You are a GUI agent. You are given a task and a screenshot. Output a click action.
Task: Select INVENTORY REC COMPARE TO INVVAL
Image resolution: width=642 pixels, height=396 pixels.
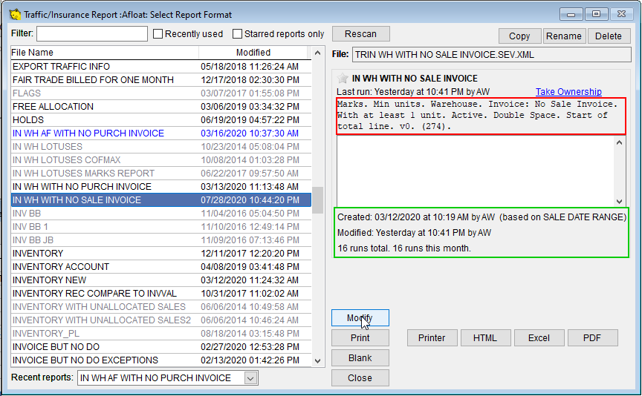[161, 294]
